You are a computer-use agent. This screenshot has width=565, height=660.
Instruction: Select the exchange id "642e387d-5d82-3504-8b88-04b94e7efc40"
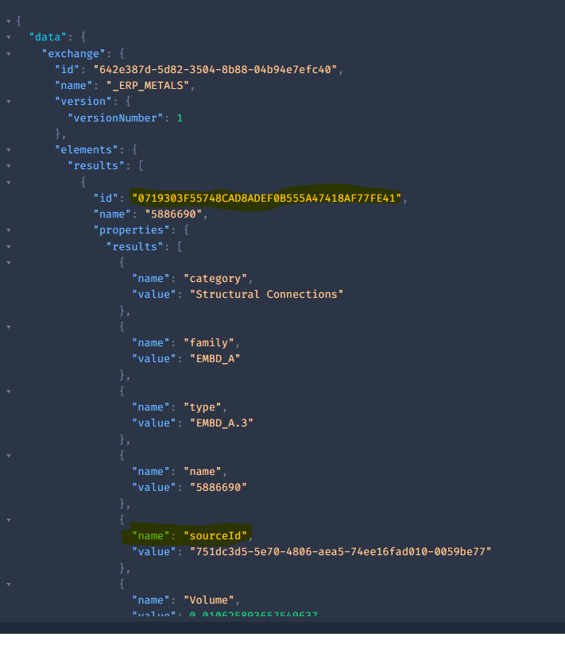click(215, 69)
